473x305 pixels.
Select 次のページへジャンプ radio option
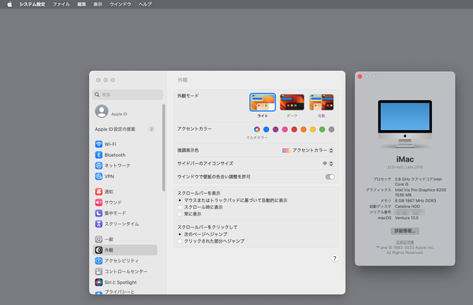pos(180,234)
